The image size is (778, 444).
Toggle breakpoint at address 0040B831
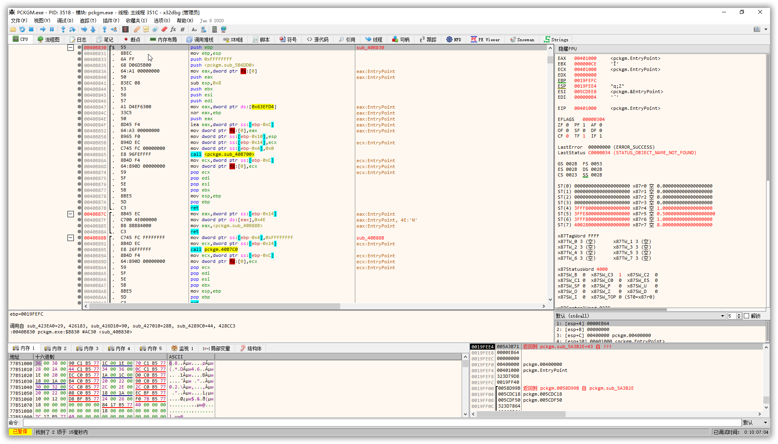[79, 54]
